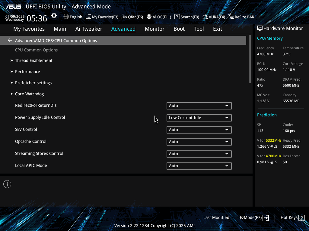Switch to EzMode(F7)
Screen dimensions: 309x231
(254, 218)
